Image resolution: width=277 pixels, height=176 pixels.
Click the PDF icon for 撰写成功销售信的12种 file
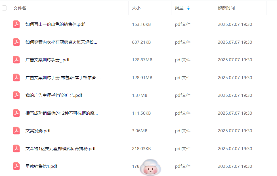pos(16,113)
